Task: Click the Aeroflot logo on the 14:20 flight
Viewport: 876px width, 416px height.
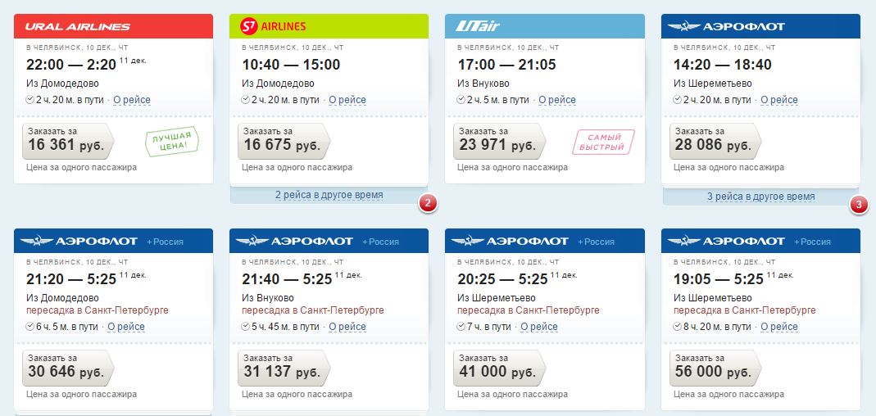Action: [726, 26]
